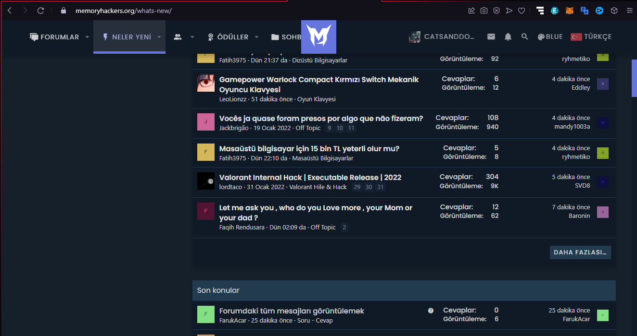Viewport: 637px width, 336px height.
Task: Open the ad blocker shield icon
Action: click(497, 10)
